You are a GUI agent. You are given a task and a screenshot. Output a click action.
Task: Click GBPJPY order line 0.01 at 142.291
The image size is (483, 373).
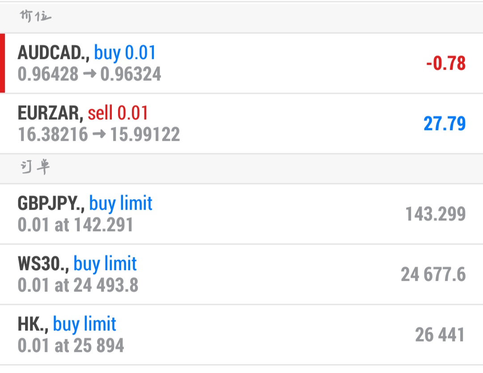(76, 225)
